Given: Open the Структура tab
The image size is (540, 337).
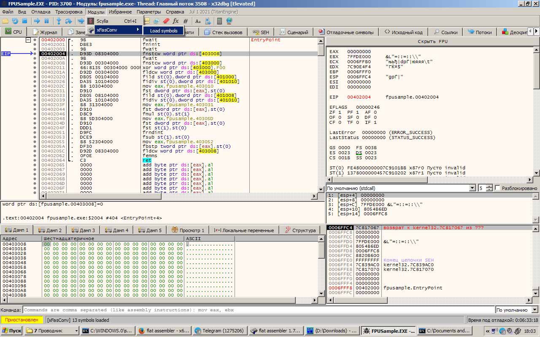Looking at the screenshot, I should 300,230.
